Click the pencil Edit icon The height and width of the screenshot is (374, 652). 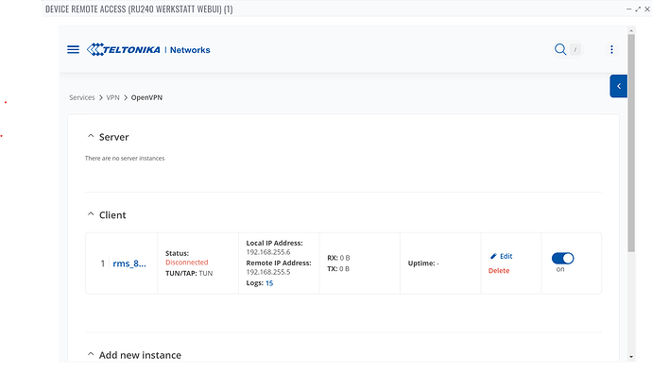(x=493, y=256)
